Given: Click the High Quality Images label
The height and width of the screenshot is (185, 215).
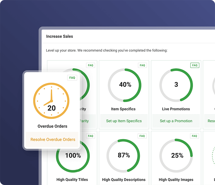Looking at the screenshot, I should 176,180.
